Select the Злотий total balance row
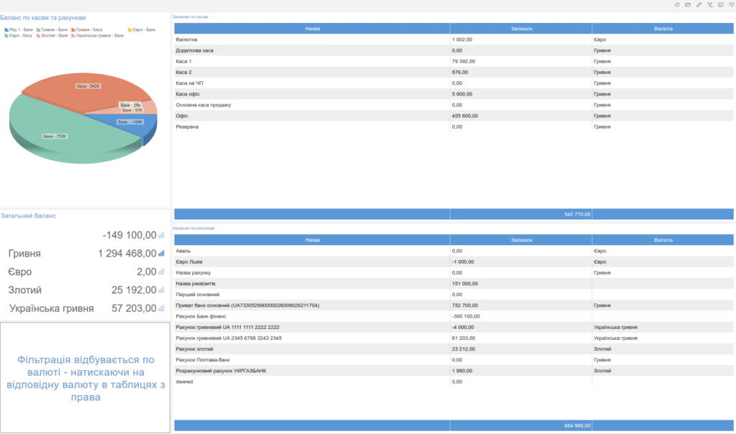736x434 pixels. point(86,290)
